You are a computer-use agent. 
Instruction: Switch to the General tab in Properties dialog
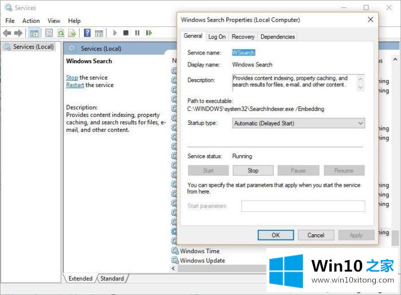(193, 36)
